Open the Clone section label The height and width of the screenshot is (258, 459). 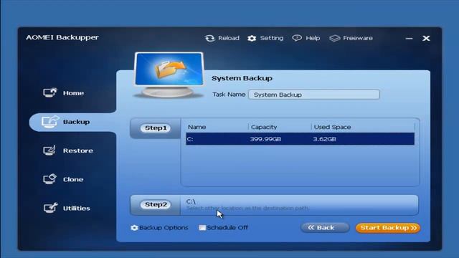pyautogui.click(x=73, y=179)
